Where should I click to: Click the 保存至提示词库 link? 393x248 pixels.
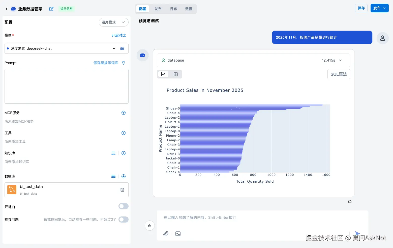(106, 63)
